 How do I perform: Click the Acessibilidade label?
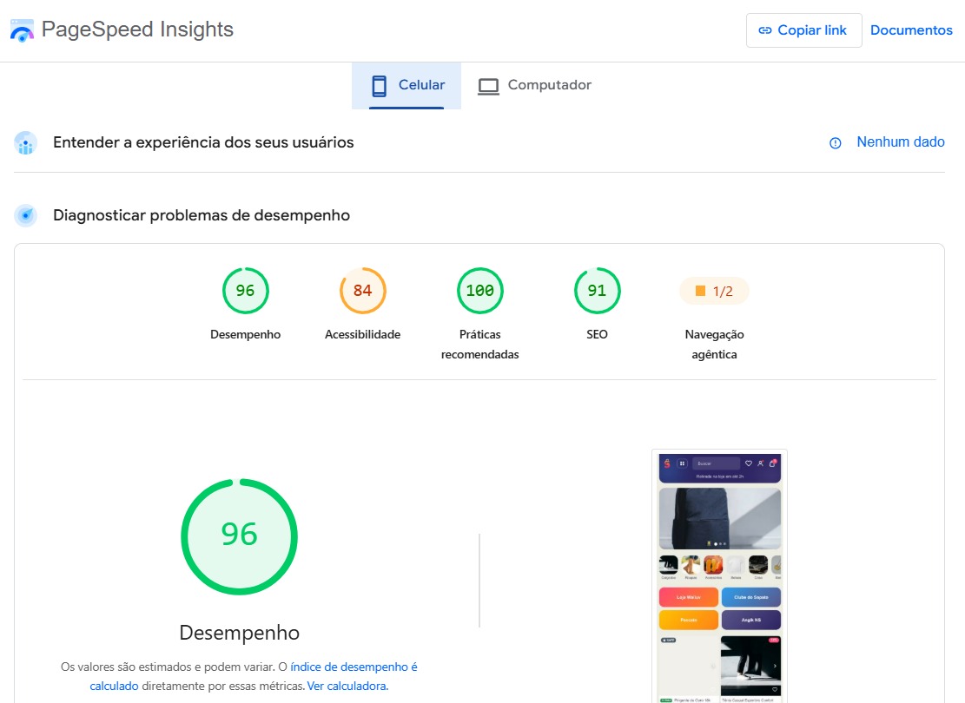point(362,335)
